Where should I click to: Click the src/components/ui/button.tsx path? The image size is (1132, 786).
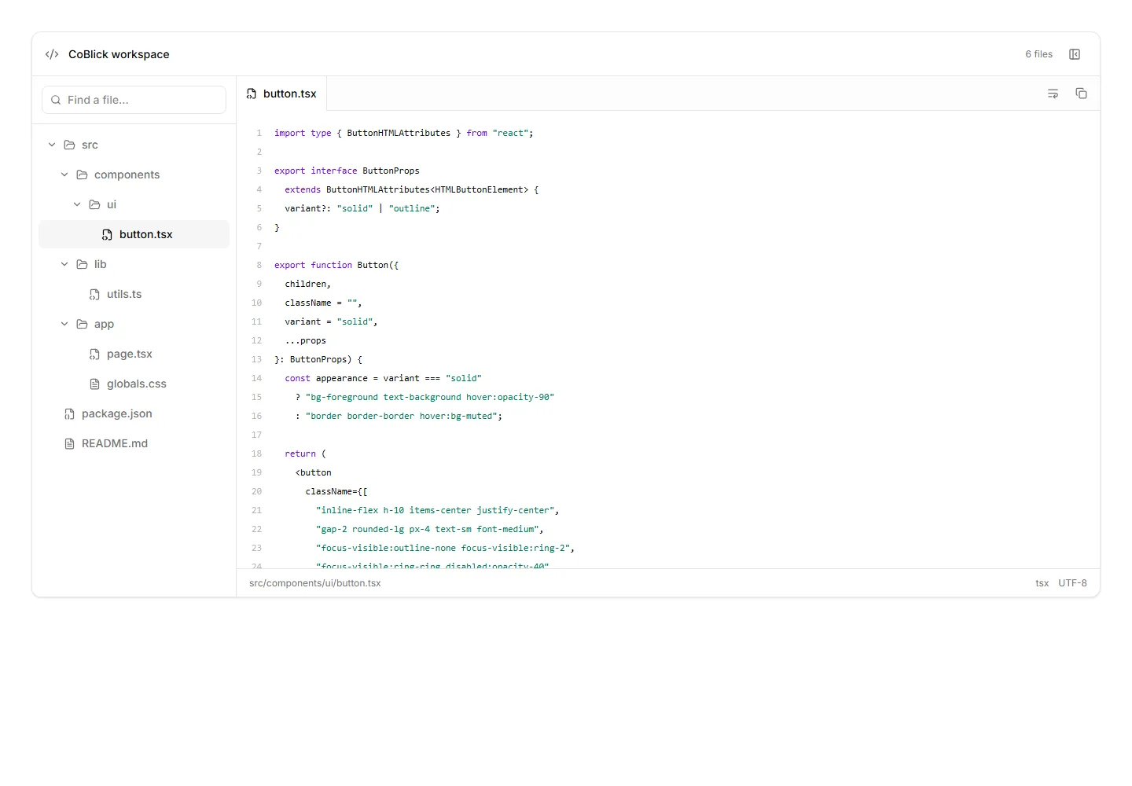click(315, 583)
